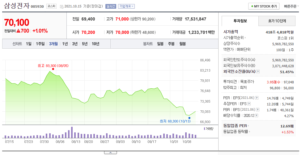Click the tallest volume bar near 08/13
The width and height of the screenshot is (302, 155).
coord(72,132)
